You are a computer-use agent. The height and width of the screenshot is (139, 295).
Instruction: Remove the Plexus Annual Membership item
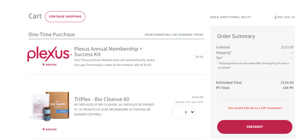click(50, 65)
